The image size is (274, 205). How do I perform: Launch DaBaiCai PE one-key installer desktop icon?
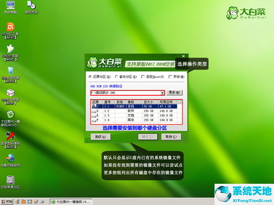pos(10,119)
